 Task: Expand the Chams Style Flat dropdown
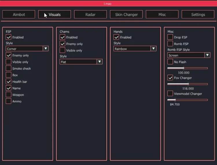click(81, 62)
